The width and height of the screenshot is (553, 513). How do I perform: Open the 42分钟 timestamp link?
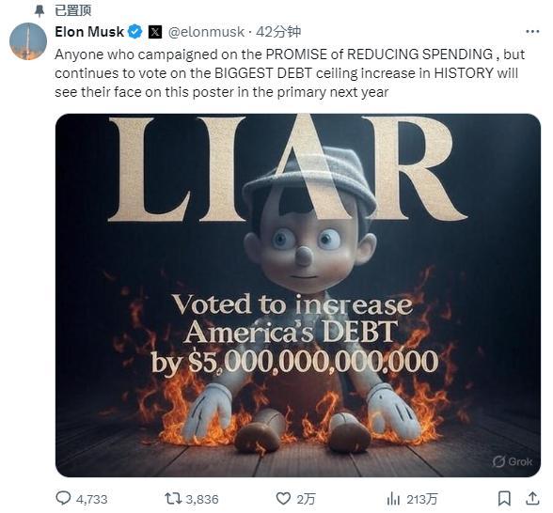pyautogui.click(x=278, y=32)
